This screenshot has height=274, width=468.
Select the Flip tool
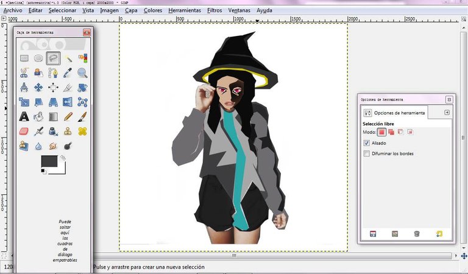click(68, 102)
